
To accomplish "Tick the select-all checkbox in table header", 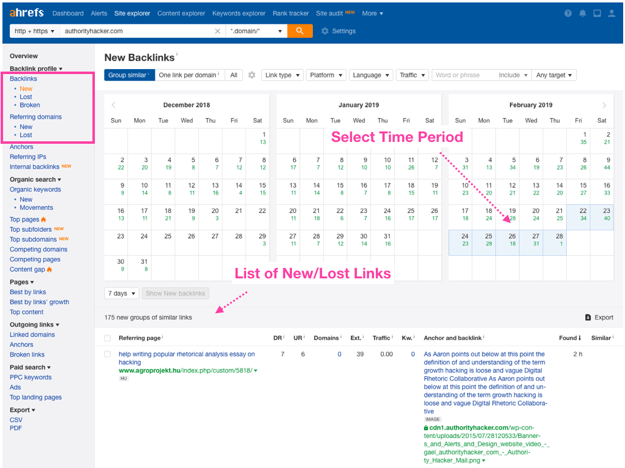I will 108,338.
